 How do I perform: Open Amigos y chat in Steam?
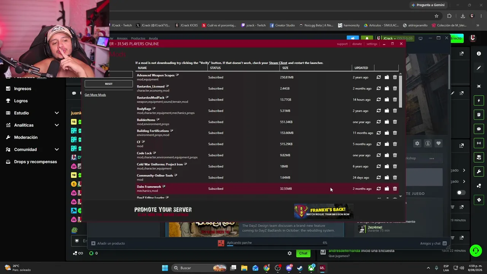[x=433, y=243]
